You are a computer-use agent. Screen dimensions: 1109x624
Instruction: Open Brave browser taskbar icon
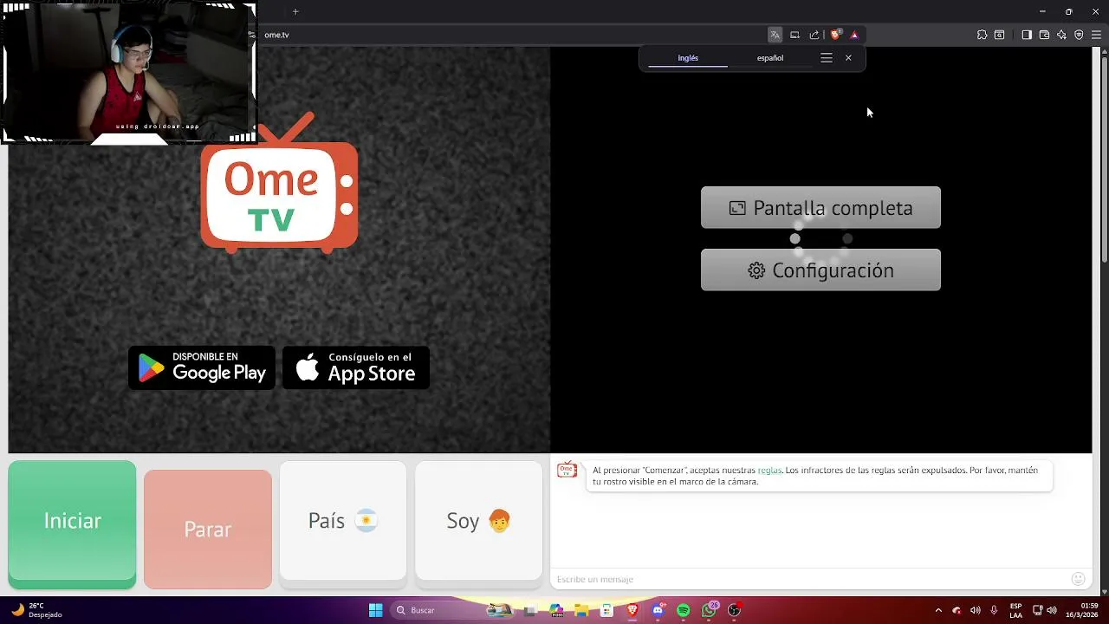point(632,610)
